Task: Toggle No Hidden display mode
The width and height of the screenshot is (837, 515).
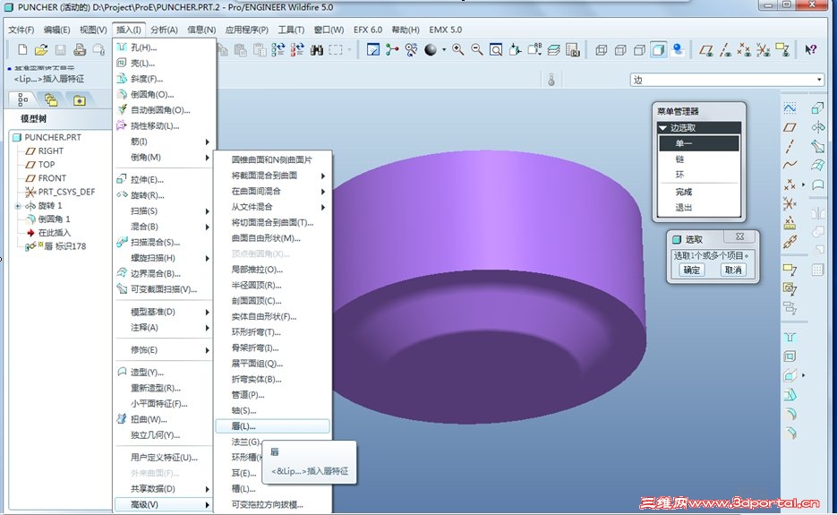Action: [639, 50]
